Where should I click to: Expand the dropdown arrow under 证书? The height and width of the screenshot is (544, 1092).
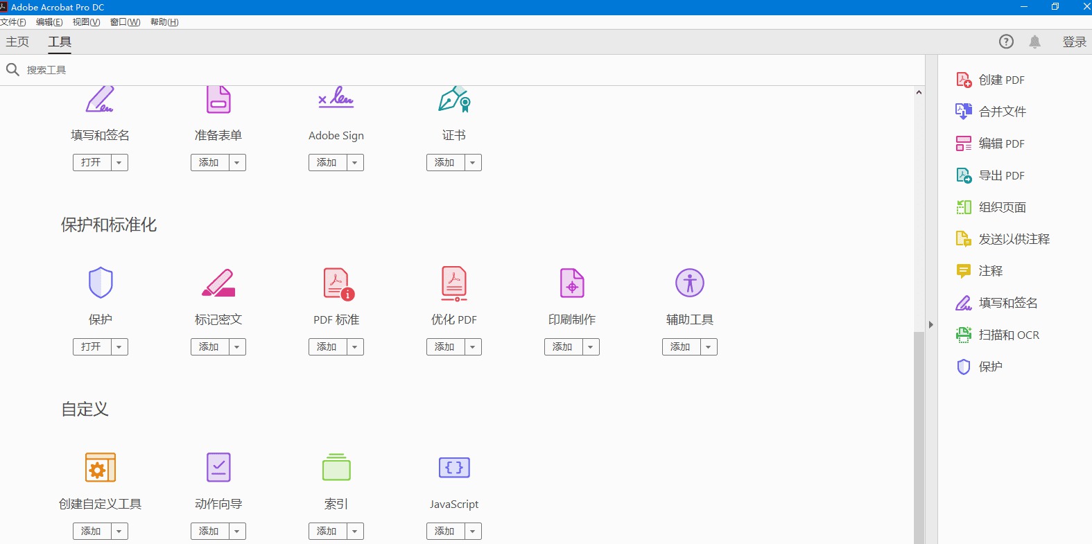click(473, 163)
